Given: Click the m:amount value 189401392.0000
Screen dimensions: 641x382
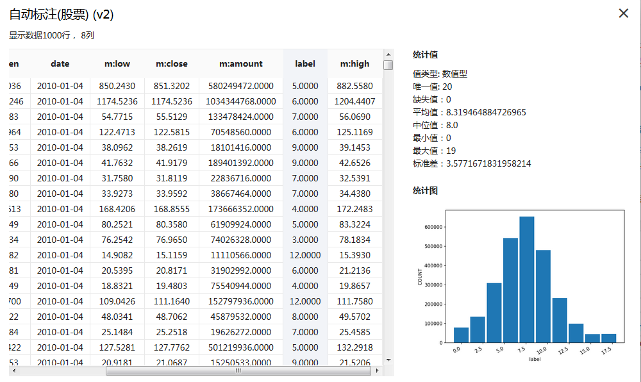Looking at the screenshot, I should [x=241, y=163].
